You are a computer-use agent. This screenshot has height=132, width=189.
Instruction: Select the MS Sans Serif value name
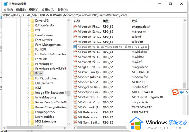click(x=89, y=123)
